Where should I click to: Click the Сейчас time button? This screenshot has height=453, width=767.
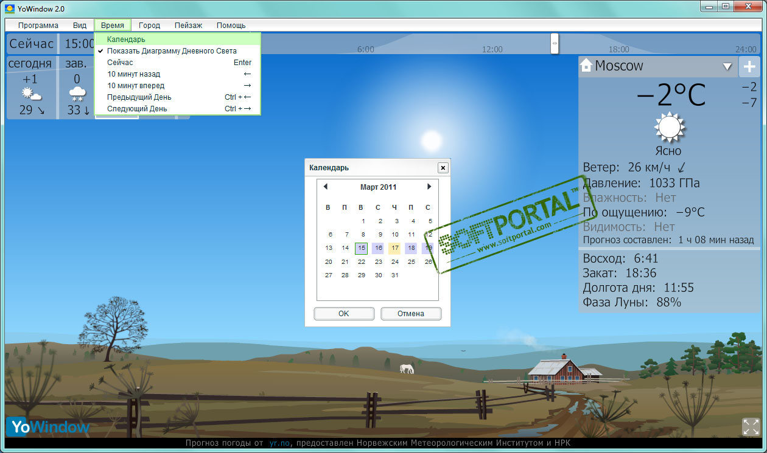click(x=32, y=44)
